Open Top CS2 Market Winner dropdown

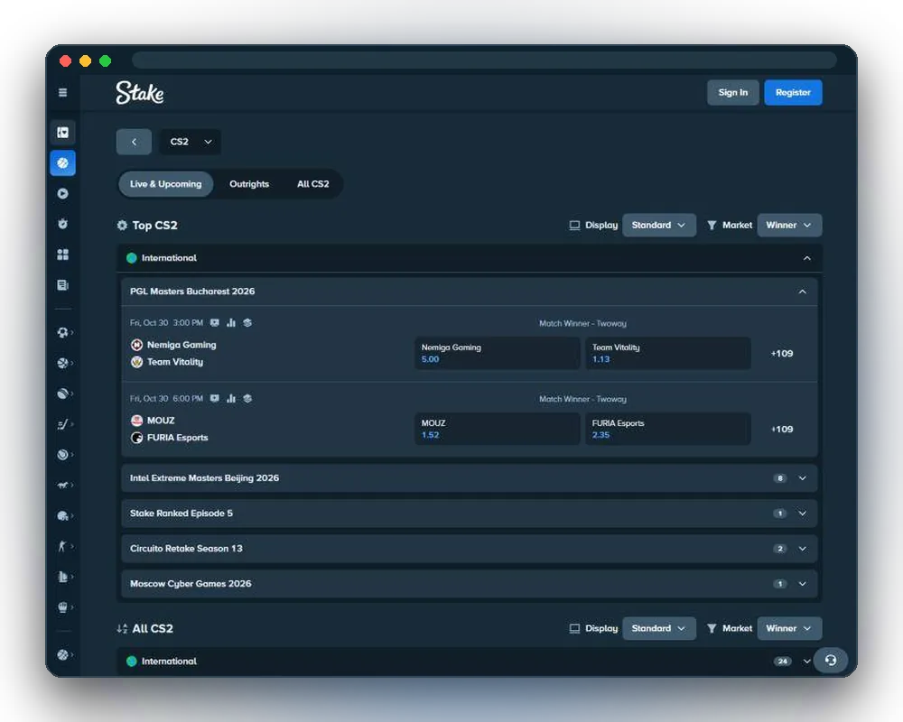[x=789, y=225]
